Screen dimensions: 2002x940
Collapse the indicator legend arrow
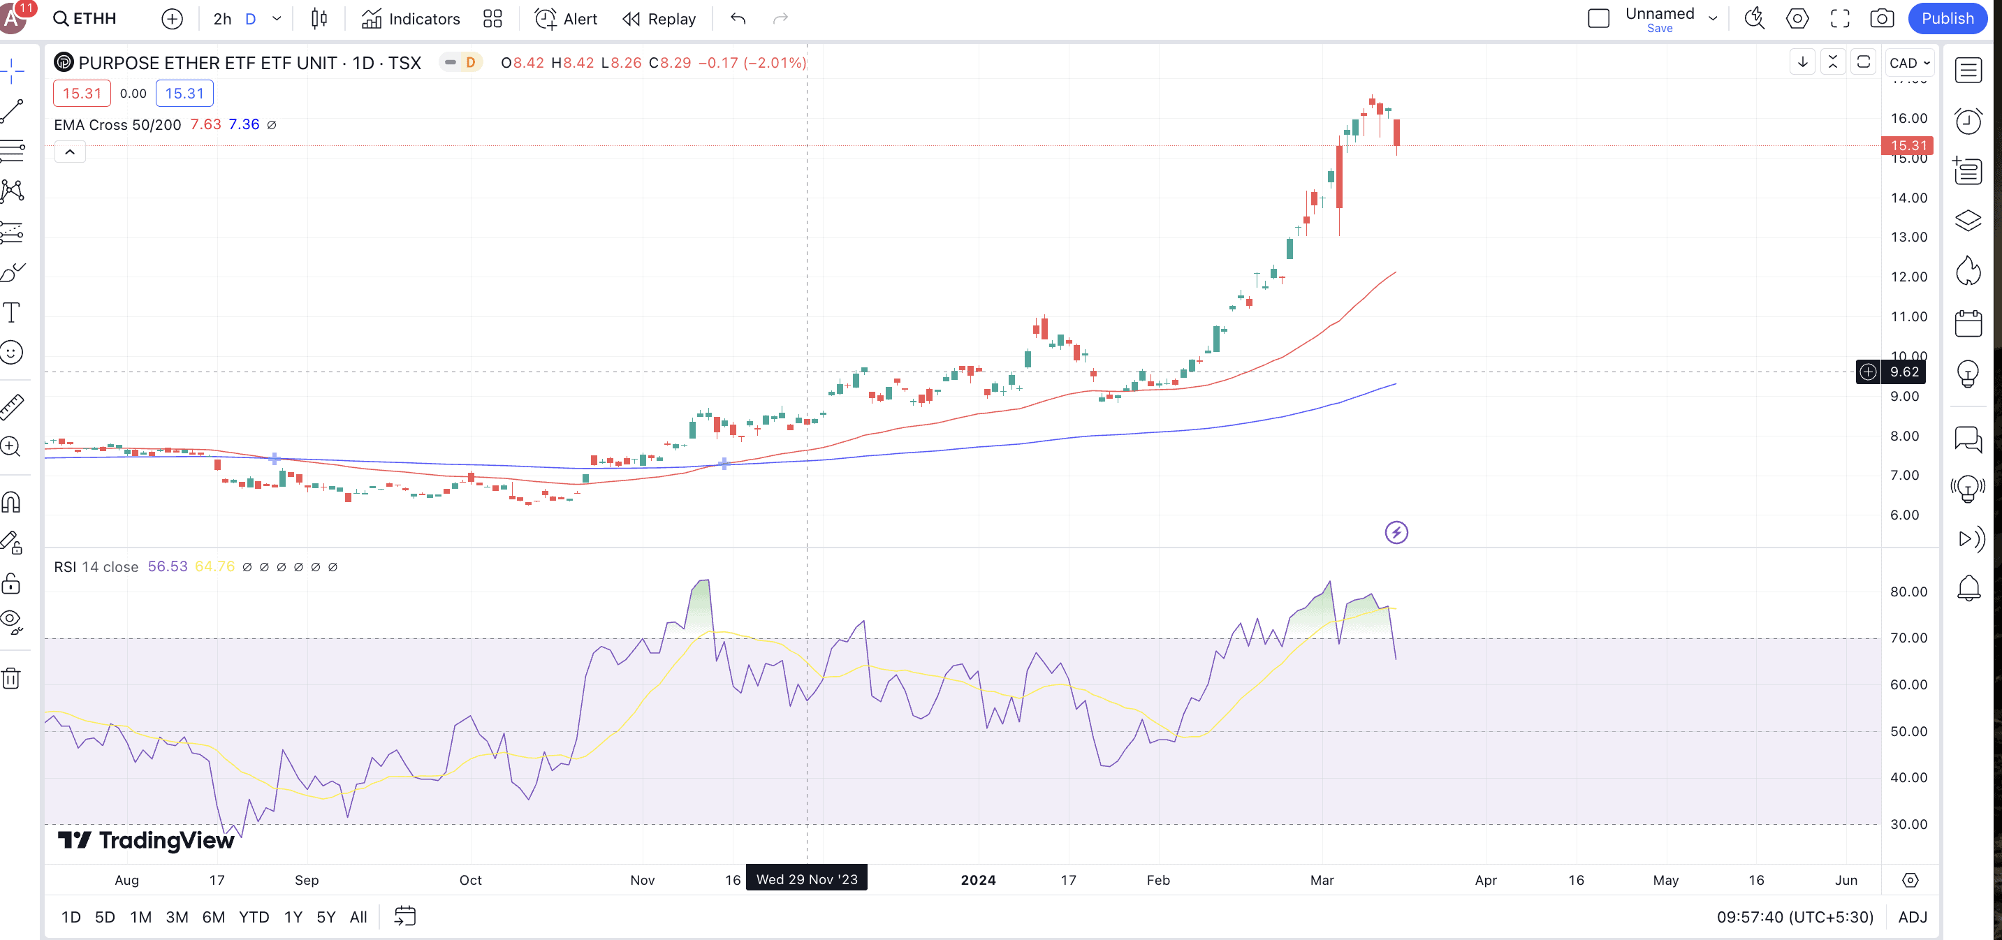(70, 152)
